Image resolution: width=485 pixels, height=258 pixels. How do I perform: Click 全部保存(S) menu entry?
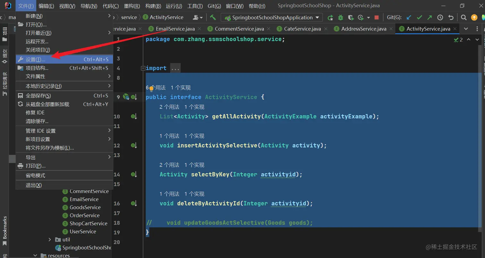64,96
